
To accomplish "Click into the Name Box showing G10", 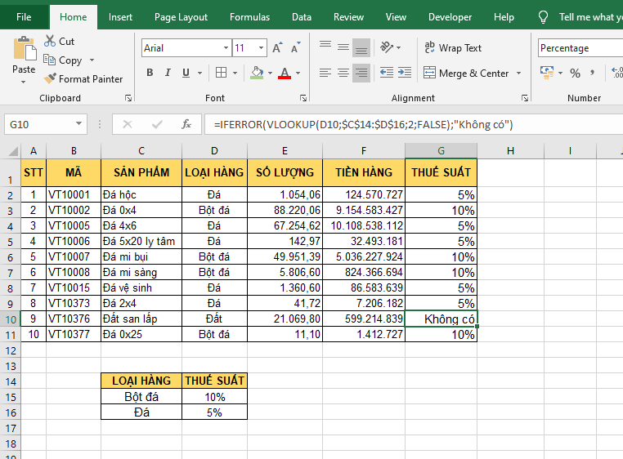I will tap(39, 124).
